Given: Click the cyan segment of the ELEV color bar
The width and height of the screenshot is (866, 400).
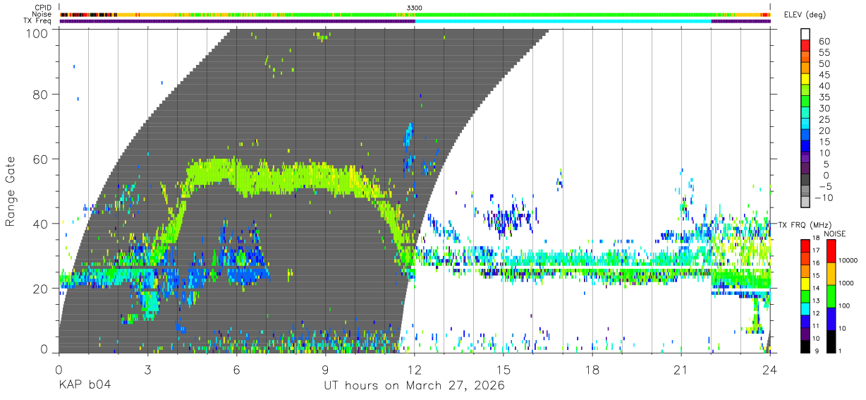Looking at the screenshot, I should (x=805, y=125).
